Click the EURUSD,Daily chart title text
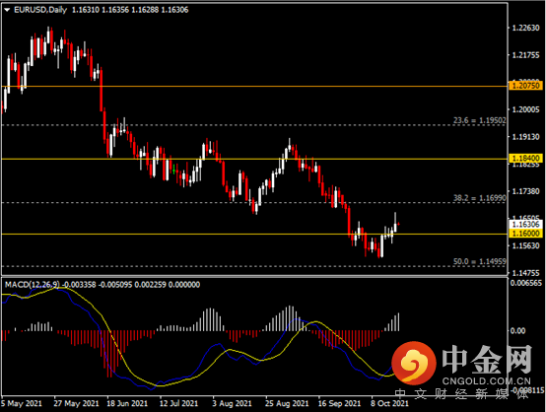This screenshot has height=412, width=546. [40, 10]
